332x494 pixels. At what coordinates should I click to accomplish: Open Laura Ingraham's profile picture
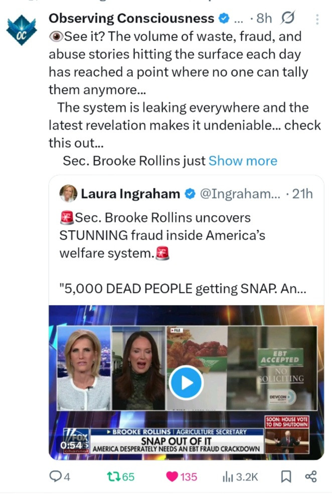68,193
